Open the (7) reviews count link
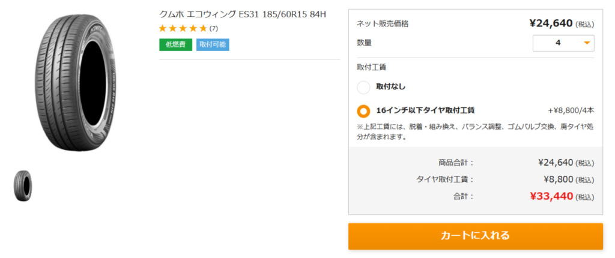The height and width of the screenshot is (258, 615). click(x=214, y=28)
